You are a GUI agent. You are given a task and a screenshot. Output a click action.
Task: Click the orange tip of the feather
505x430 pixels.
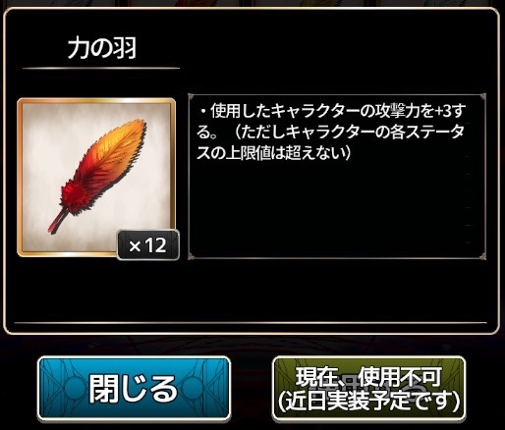pyautogui.click(x=135, y=130)
